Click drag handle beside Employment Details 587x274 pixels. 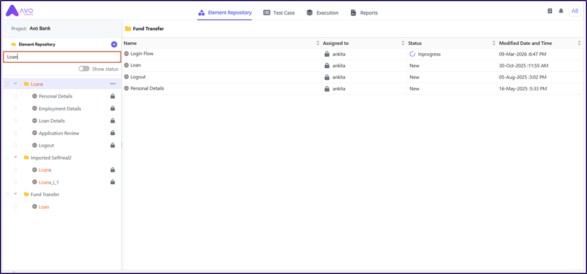pos(16,109)
